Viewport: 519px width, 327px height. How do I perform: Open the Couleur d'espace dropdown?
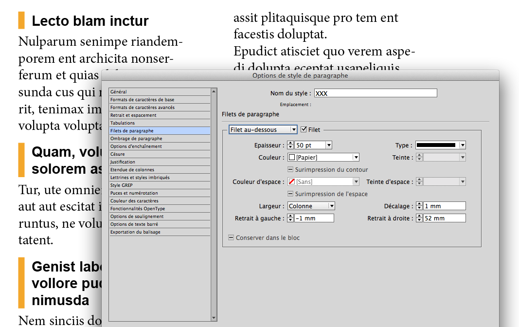coord(323,182)
